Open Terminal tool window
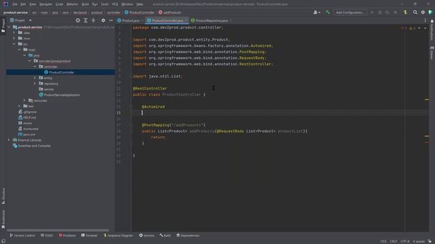The image size is (435, 244). (89, 235)
